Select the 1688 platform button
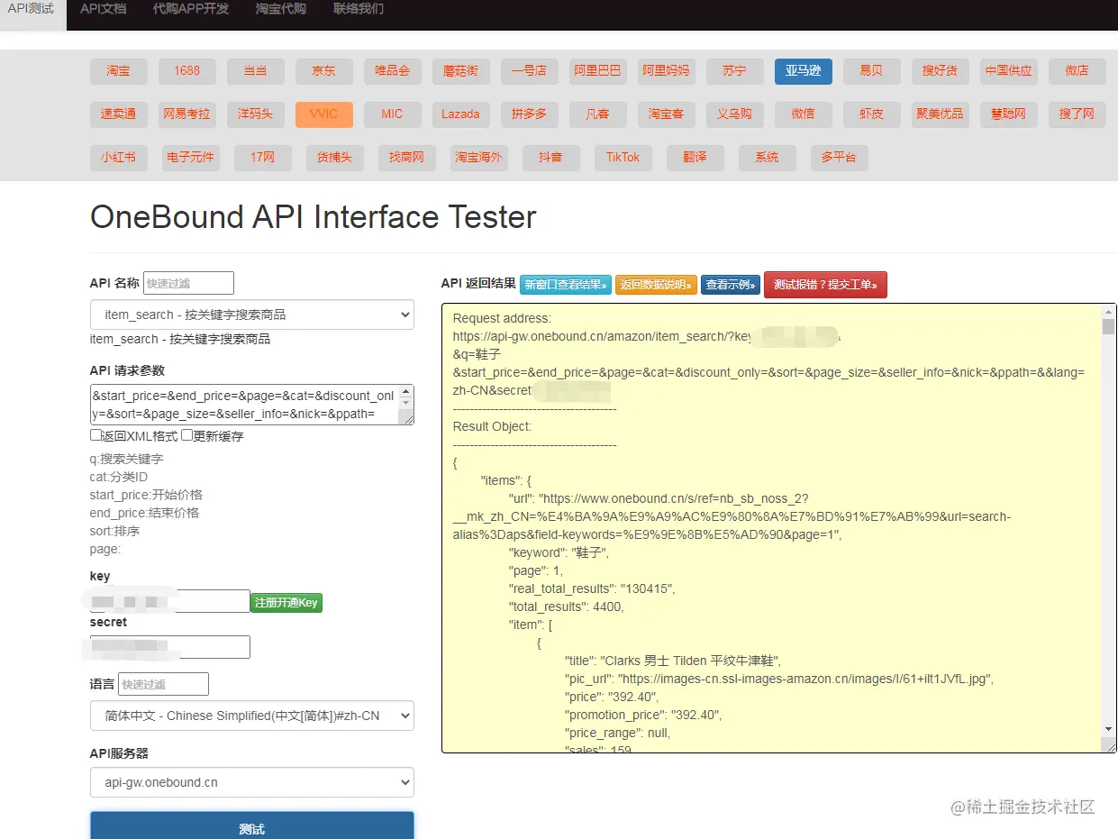The width and height of the screenshot is (1118, 839). [187, 71]
